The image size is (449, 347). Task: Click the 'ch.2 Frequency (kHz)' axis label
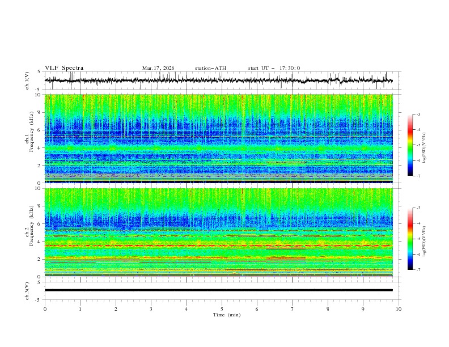pos(29,226)
